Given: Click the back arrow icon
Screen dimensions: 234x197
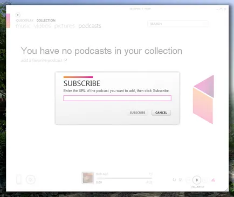Looking at the screenshot, I should [18, 15].
